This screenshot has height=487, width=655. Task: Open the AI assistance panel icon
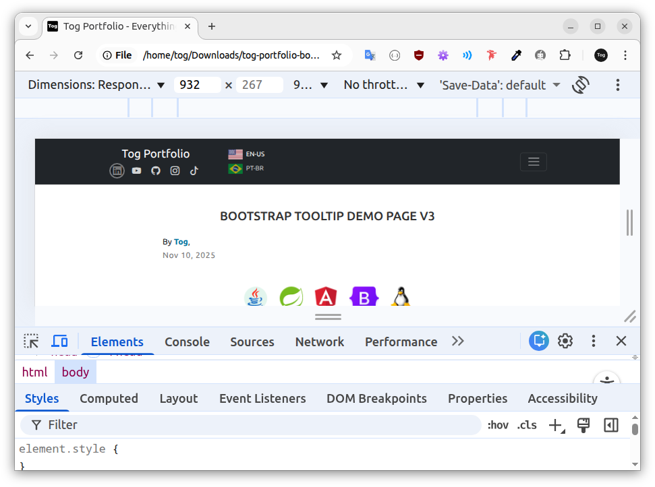[x=539, y=341]
